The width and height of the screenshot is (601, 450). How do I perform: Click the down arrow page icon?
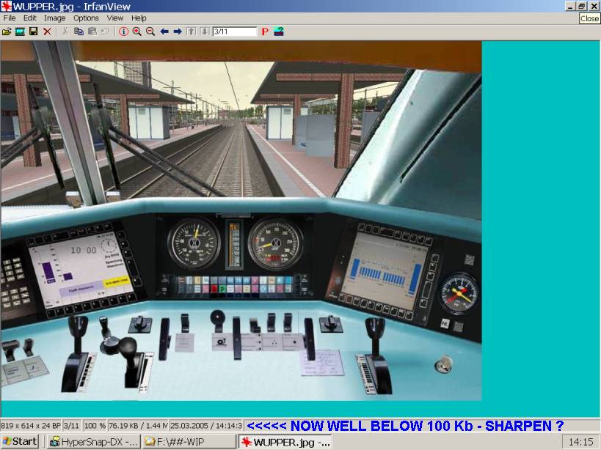pos(205,32)
